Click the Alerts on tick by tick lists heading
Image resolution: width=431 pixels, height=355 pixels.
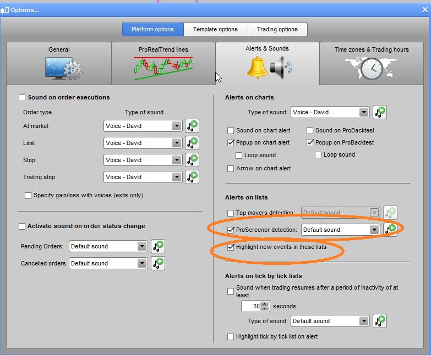(263, 276)
